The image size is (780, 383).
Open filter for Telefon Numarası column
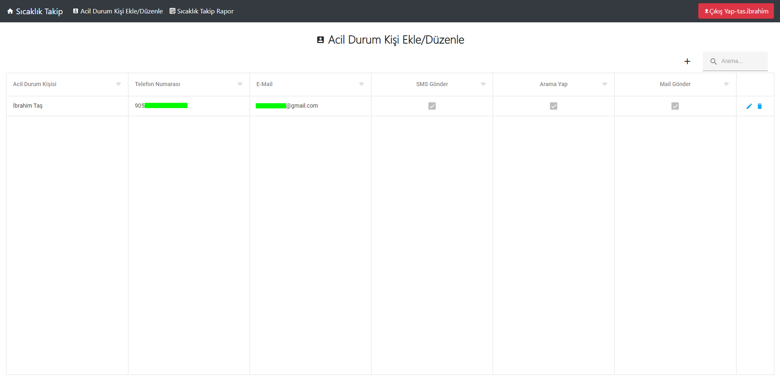(x=240, y=84)
